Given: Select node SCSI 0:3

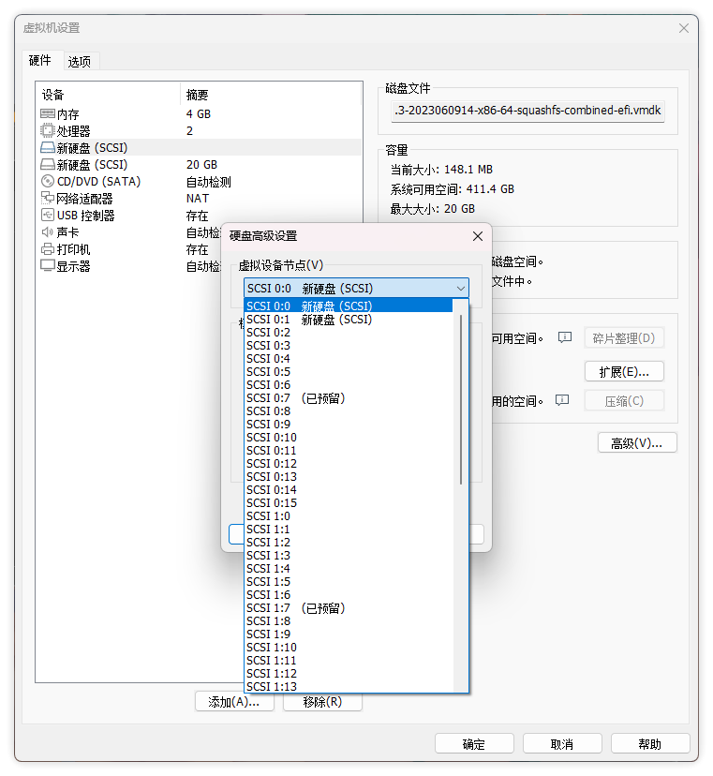Looking at the screenshot, I should [349, 346].
